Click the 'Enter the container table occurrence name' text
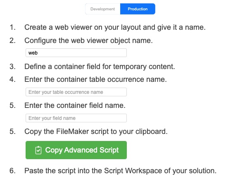The height and width of the screenshot is (179, 240). (95, 79)
